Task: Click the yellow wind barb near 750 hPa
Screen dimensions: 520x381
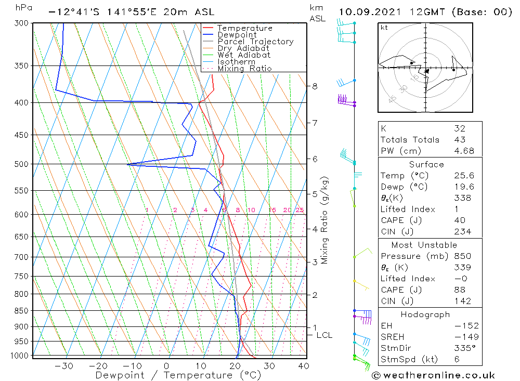Action: tap(361, 285)
